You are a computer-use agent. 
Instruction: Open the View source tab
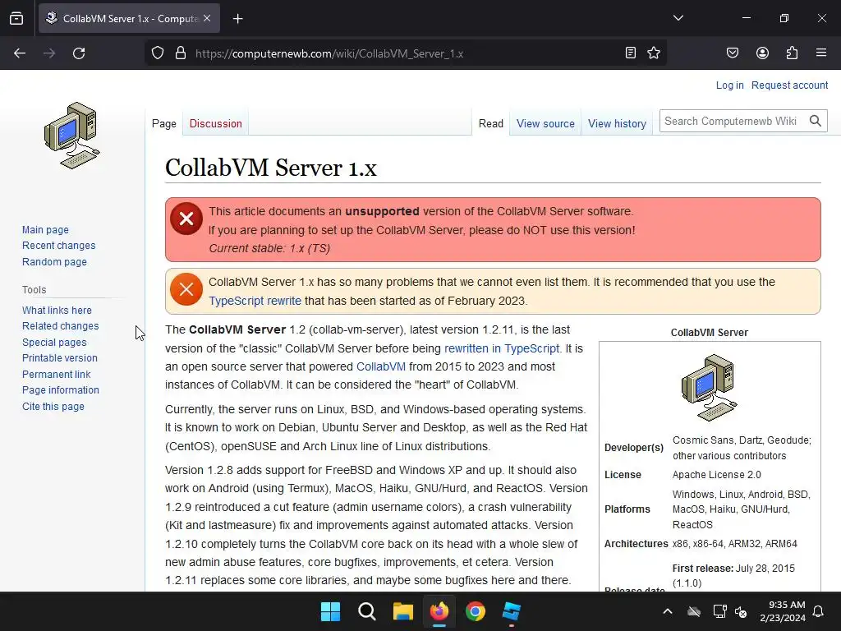coord(545,123)
